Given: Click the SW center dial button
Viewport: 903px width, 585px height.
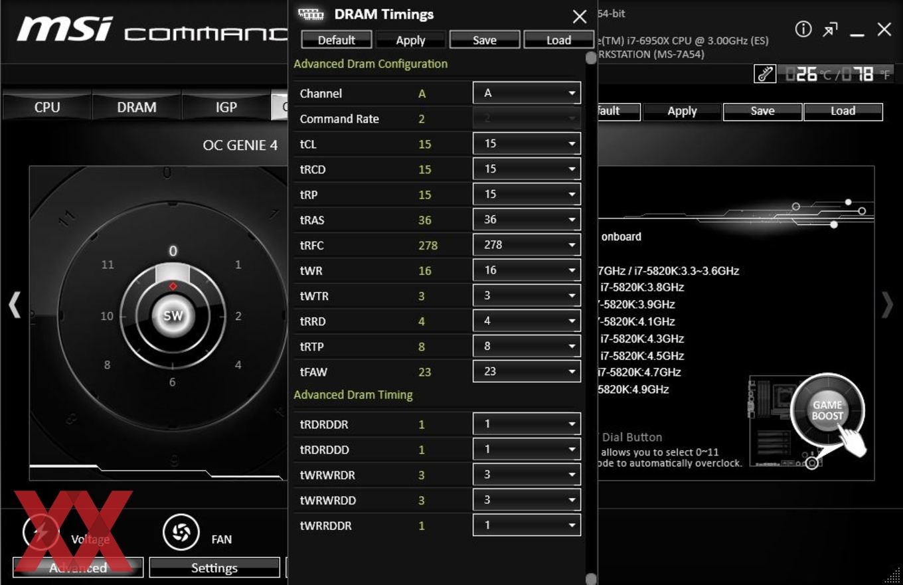Looking at the screenshot, I should point(173,315).
